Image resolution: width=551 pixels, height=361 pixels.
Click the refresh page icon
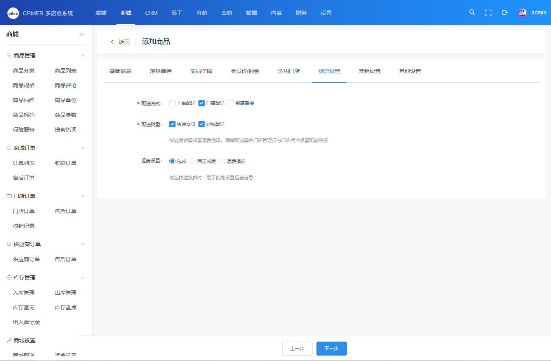click(x=504, y=12)
